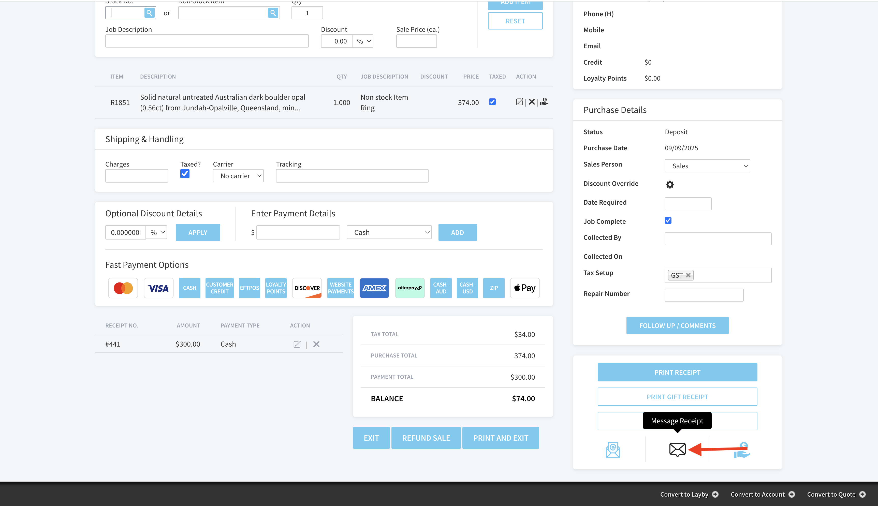Uncheck the Taxed checkbox for item R1851

pos(492,102)
